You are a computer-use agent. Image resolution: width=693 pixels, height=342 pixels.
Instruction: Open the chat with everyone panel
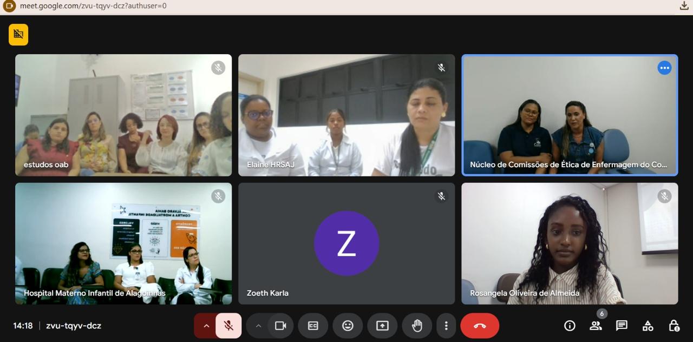pyautogui.click(x=622, y=326)
